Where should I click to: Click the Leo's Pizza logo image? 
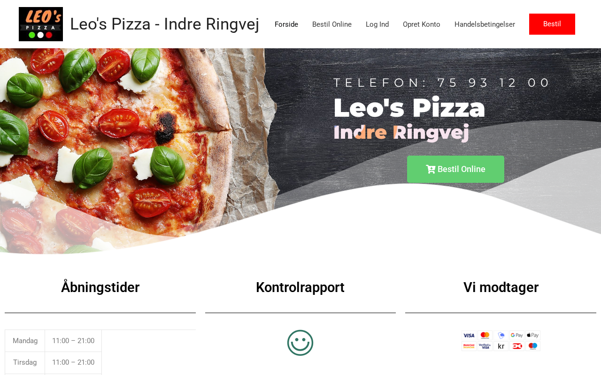[41, 24]
